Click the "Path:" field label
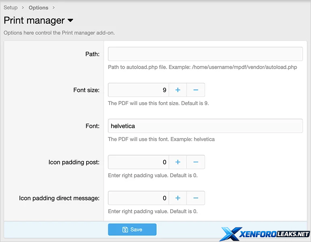 [x=92, y=54]
